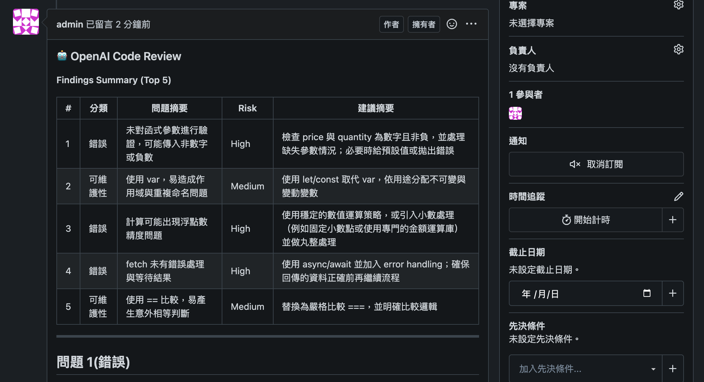704x382 pixels.
Task: Open the 專案 settings gear
Action: 679,5
